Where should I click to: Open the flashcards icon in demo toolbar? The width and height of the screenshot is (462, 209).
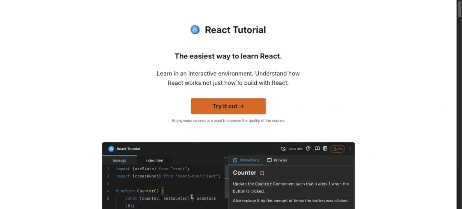[x=308, y=149]
